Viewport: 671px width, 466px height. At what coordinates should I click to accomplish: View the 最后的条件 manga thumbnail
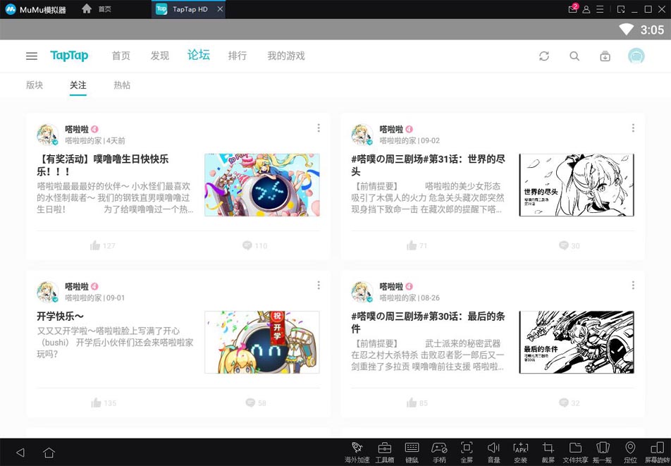tap(577, 342)
